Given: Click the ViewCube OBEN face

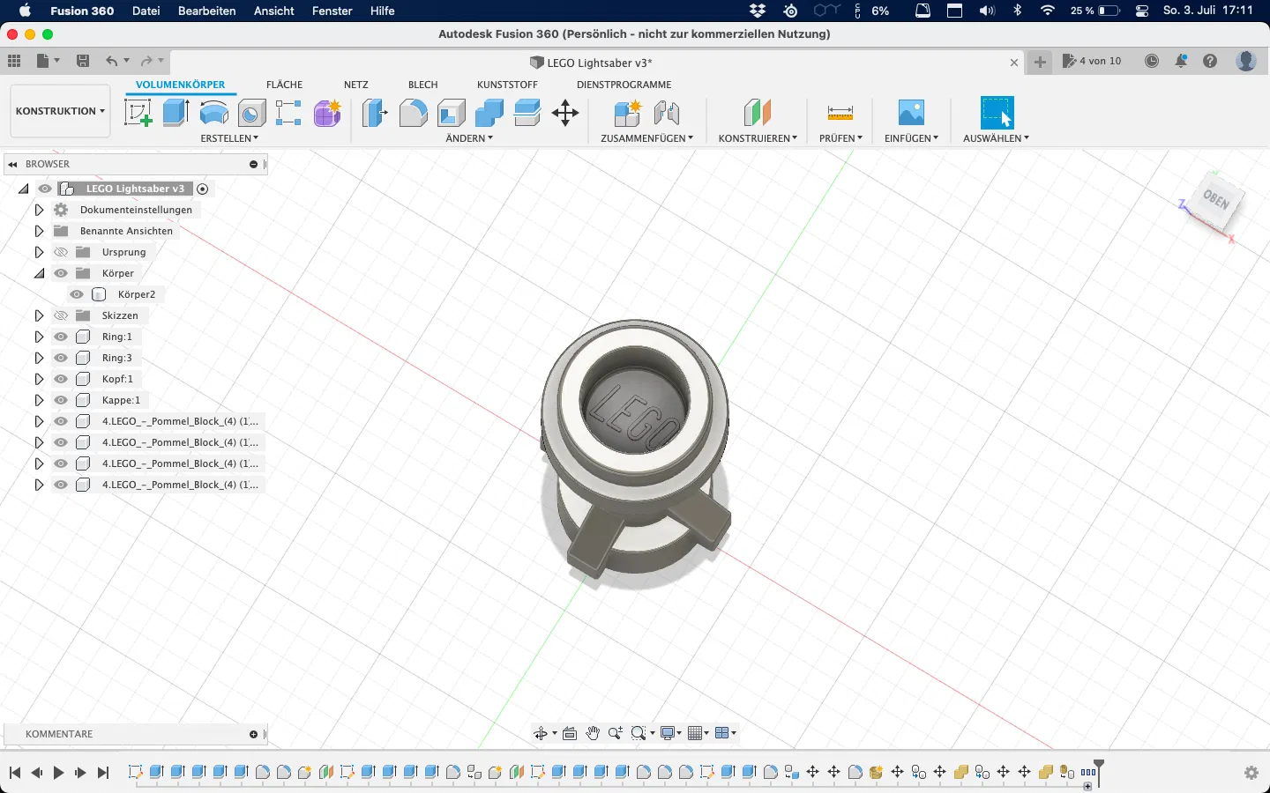Looking at the screenshot, I should (1216, 201).
